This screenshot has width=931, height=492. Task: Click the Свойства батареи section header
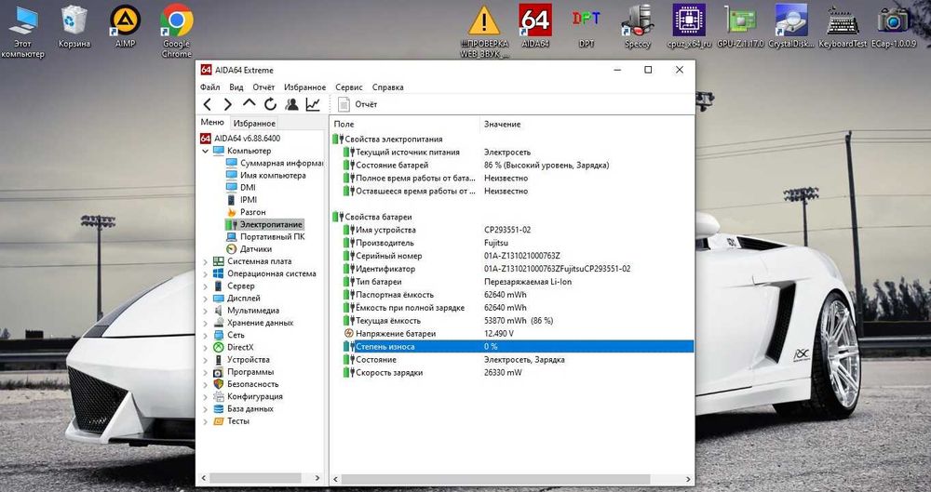(372, 217)
